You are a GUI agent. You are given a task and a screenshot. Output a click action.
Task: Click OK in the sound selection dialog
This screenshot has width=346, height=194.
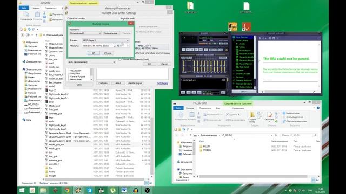click(94, 53)
